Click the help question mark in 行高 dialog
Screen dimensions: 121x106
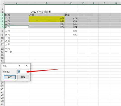click(x=19, y=66)
